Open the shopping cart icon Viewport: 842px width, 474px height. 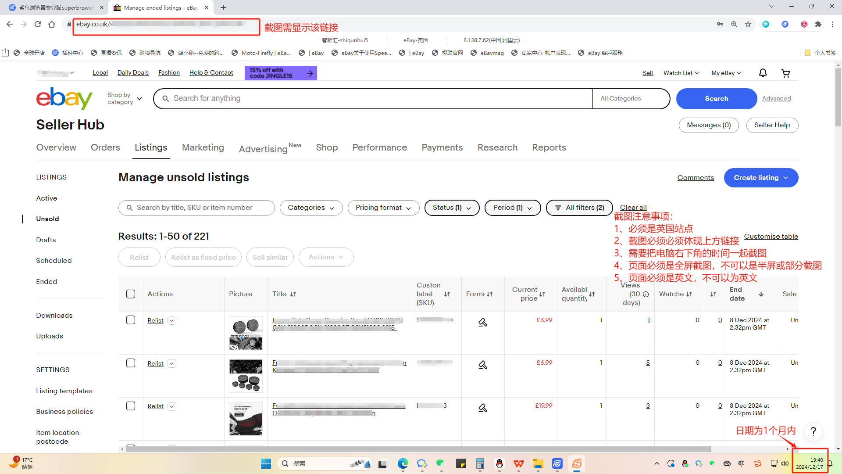point(785,73)
